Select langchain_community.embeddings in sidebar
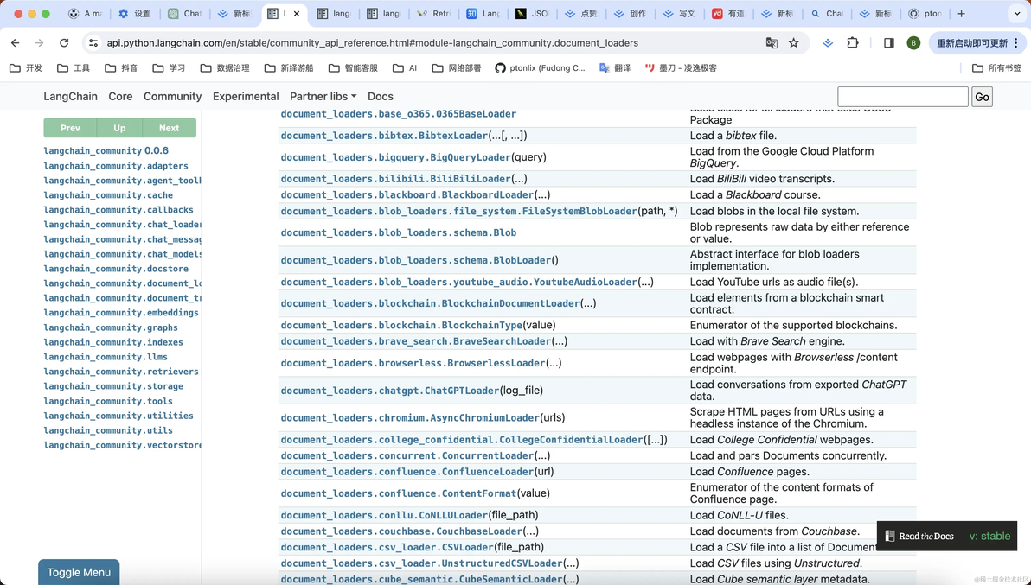Viewport: 1031px width, 585px height. coord(121,313)
